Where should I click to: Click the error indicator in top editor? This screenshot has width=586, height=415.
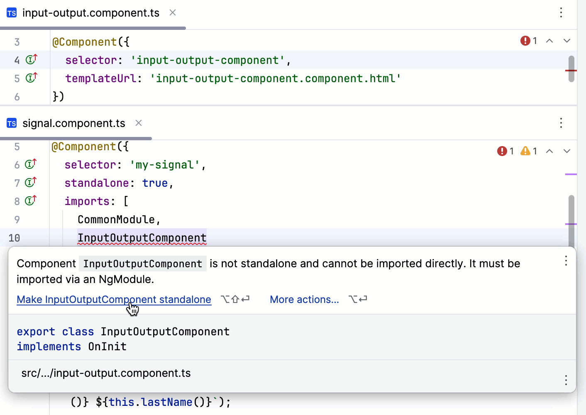[529, 41]
